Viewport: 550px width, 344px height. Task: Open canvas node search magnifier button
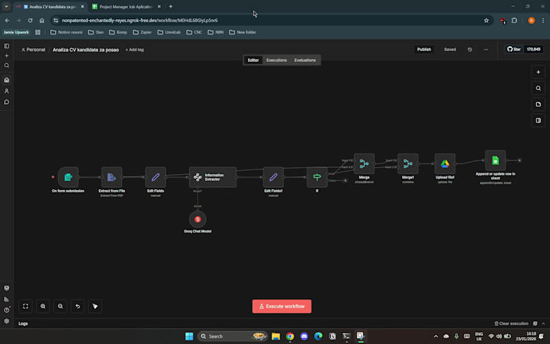(x=538, y=88)
